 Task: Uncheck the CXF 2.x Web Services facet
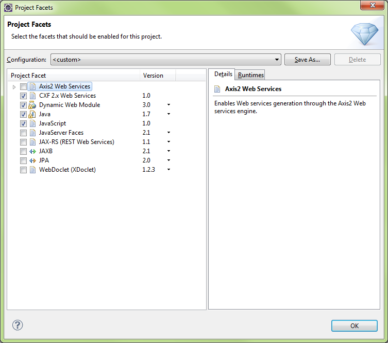24,96
